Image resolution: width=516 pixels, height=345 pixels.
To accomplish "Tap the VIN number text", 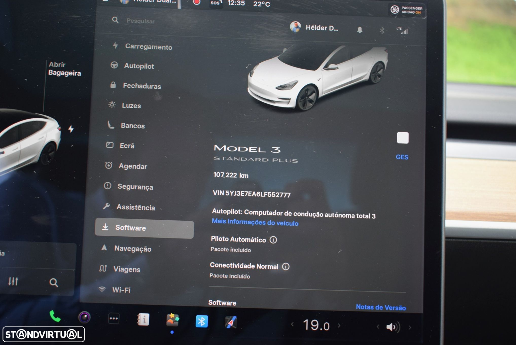I will 252,194.
